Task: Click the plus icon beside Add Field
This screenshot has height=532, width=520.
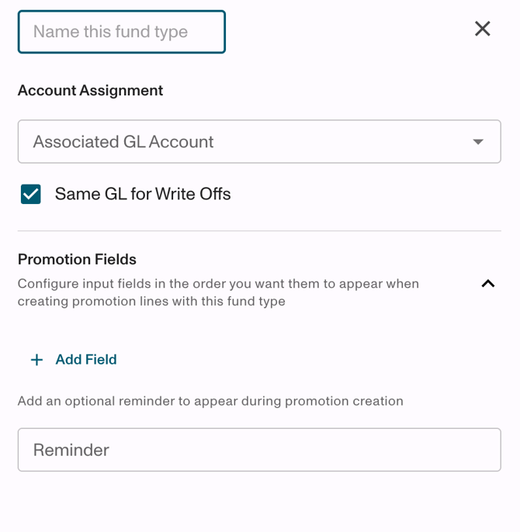Action: coord(36,360)
